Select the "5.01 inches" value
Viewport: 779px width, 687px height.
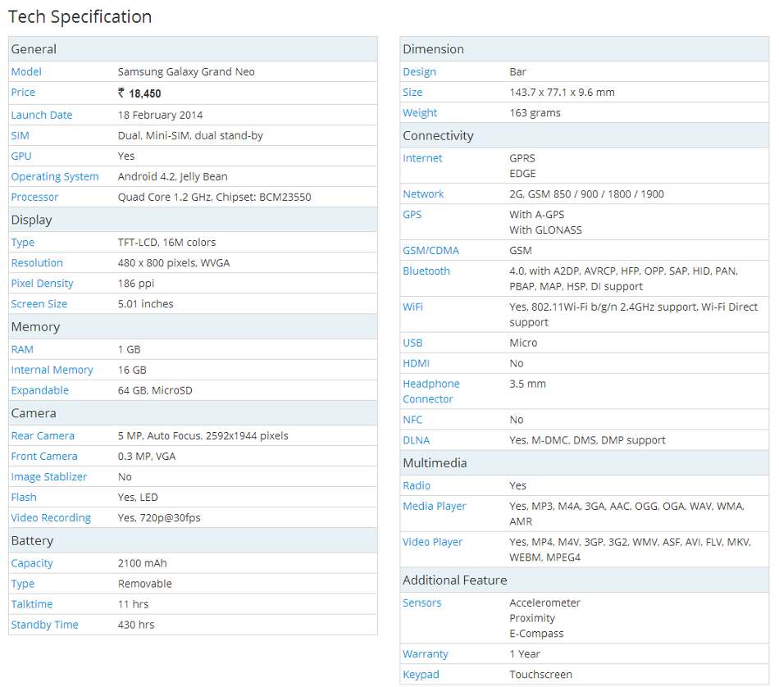[146, 304]
